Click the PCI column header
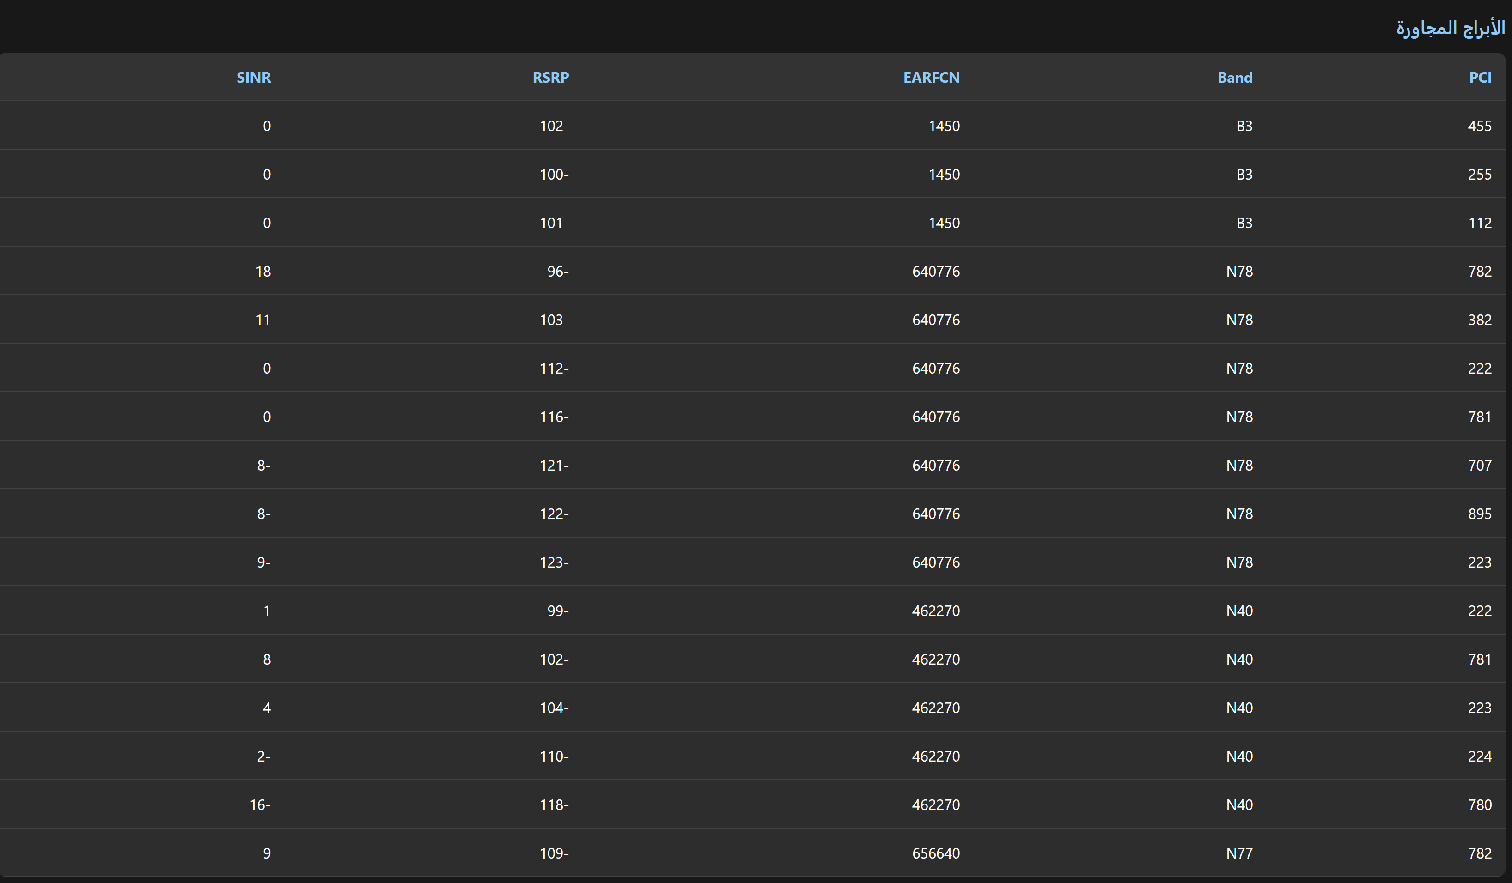Screen dimensions: 1512x883 point(1480,77)
